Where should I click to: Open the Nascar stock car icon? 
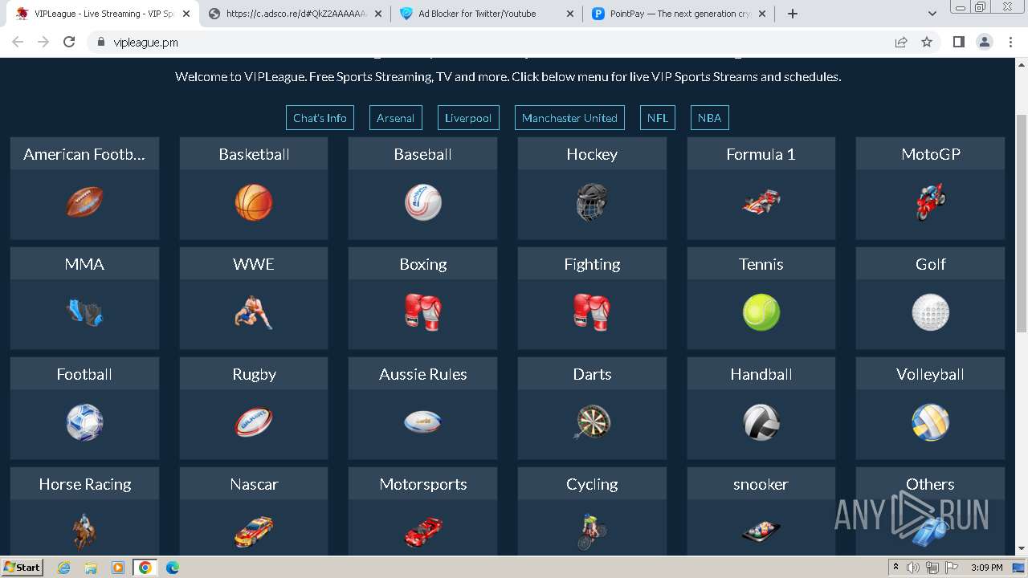254,531
